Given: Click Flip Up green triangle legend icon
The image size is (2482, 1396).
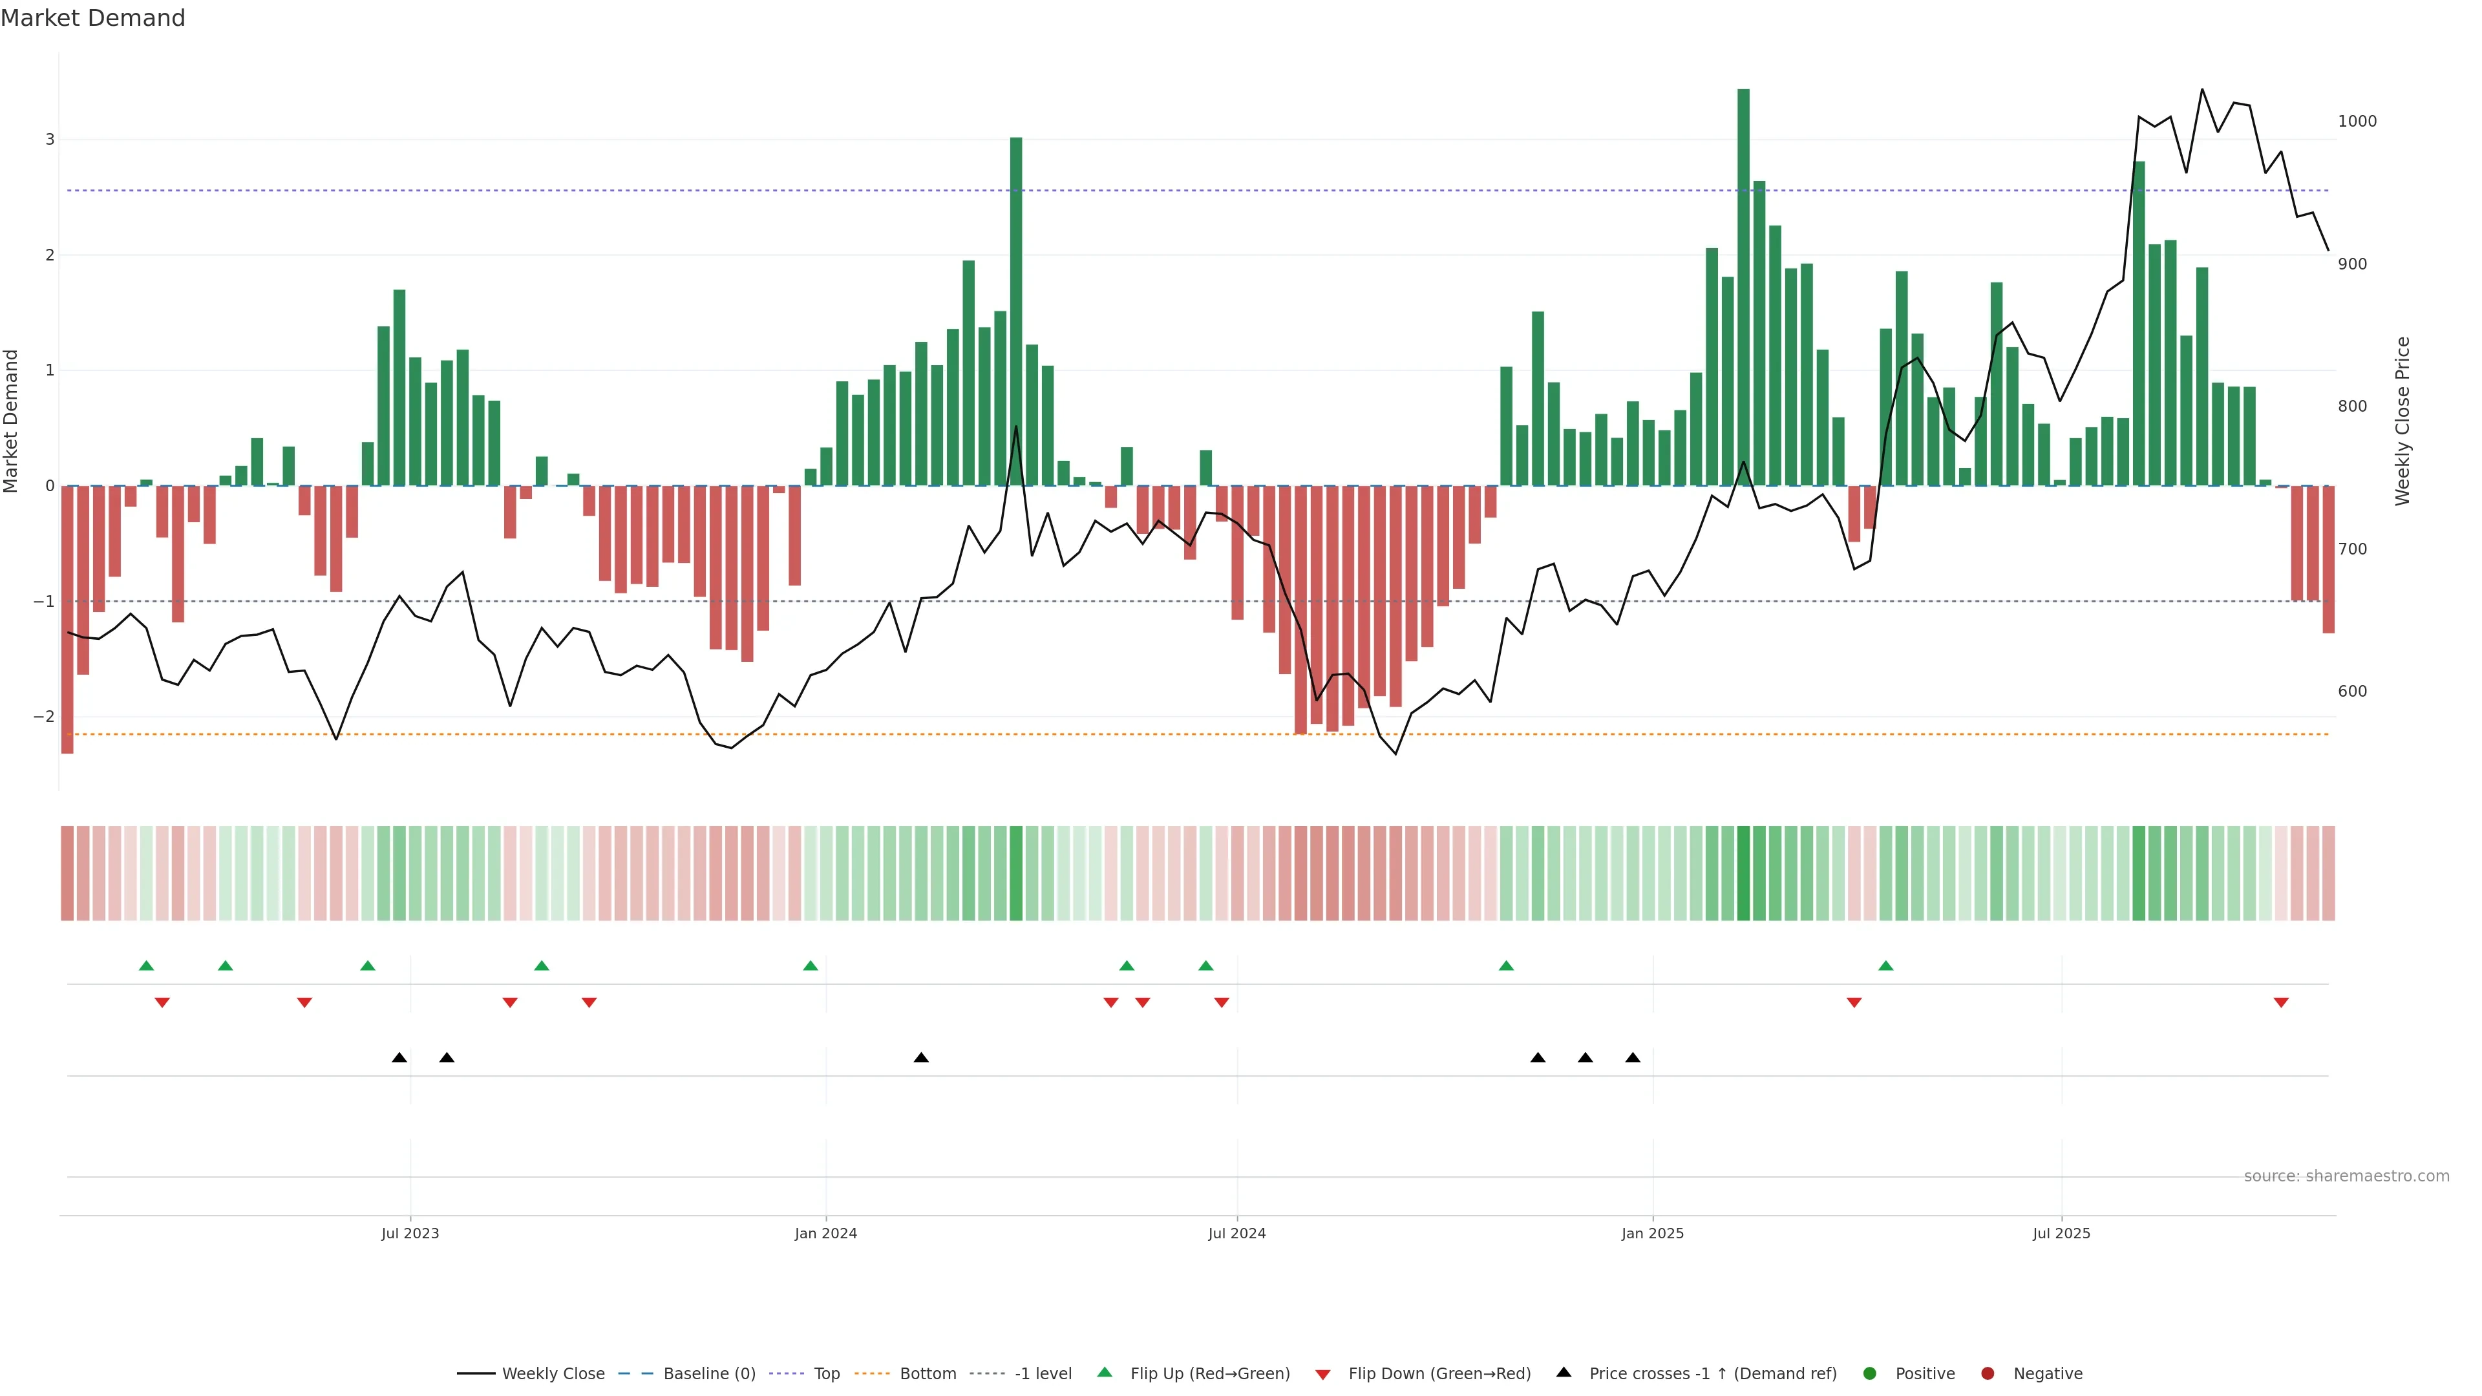Looking at the screenshot, I should [1105, 1372].
